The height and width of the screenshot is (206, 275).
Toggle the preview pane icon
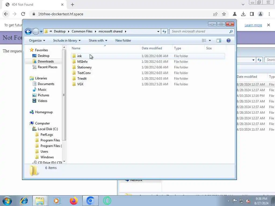tap(219, 41)
